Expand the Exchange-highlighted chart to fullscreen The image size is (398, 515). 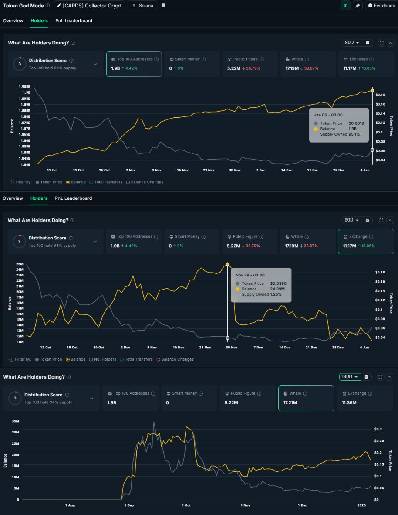[x=381, y=220]
